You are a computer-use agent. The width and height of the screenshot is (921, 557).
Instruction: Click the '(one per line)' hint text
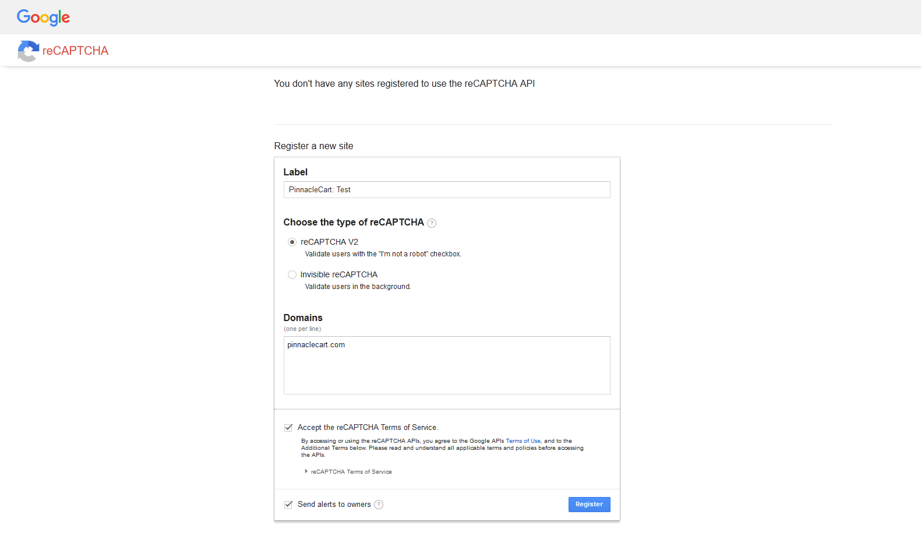coord(302,329)
